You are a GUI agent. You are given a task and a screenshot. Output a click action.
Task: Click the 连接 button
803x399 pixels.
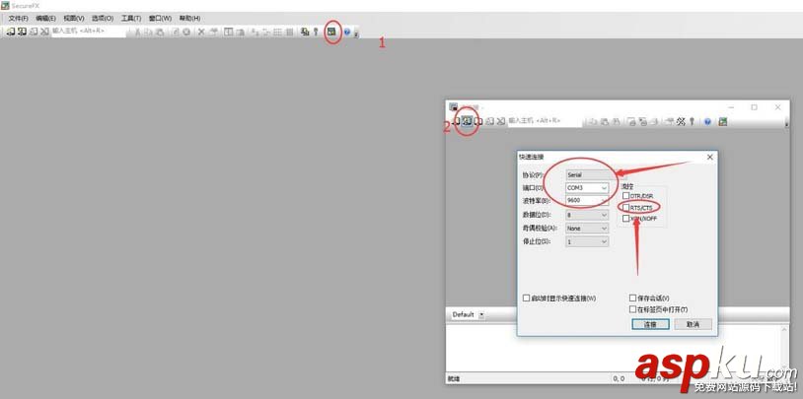650,324
